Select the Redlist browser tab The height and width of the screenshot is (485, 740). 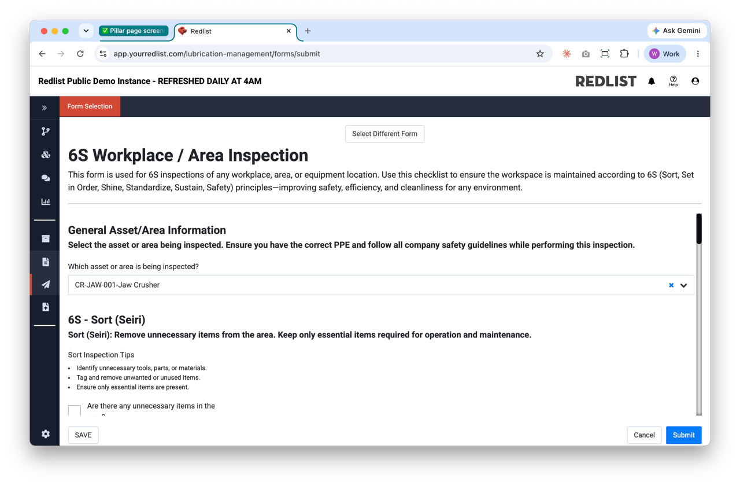click(236, 31)
